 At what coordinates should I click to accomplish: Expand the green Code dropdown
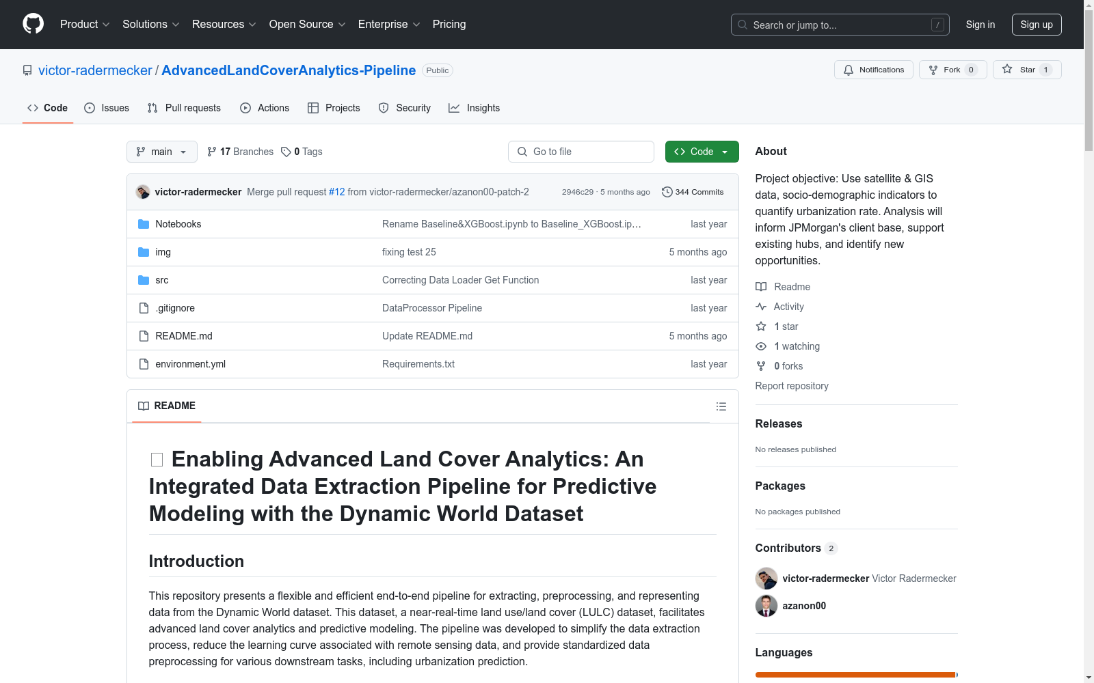tap(702, 152)
